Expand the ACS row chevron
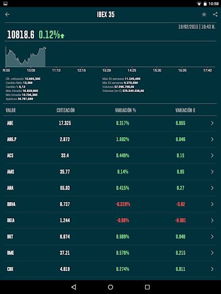This screenshot has width=221, height=294. (212, 156)
